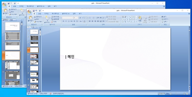This screenshot has width=192, height=97.
Task: Click the redo/repeat icon in the front window
Action: tap(40, 11)
